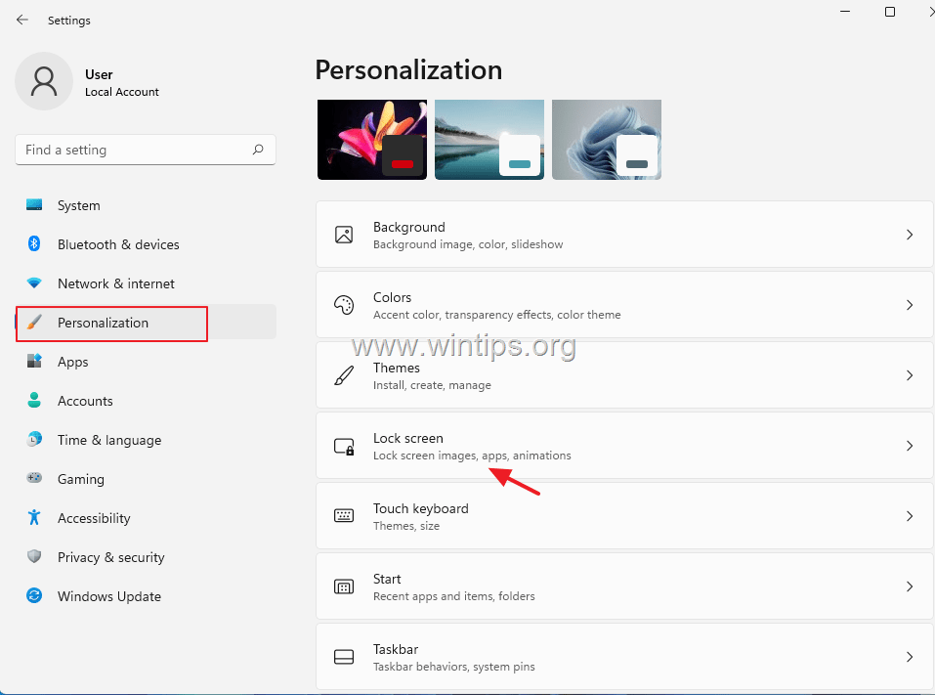Open Touch keyboard themes settings
Viewport: 935px width, 695px height.
[624, 516]
